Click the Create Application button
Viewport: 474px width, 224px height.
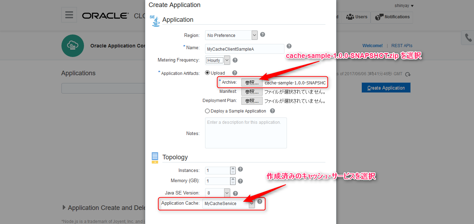386,88
